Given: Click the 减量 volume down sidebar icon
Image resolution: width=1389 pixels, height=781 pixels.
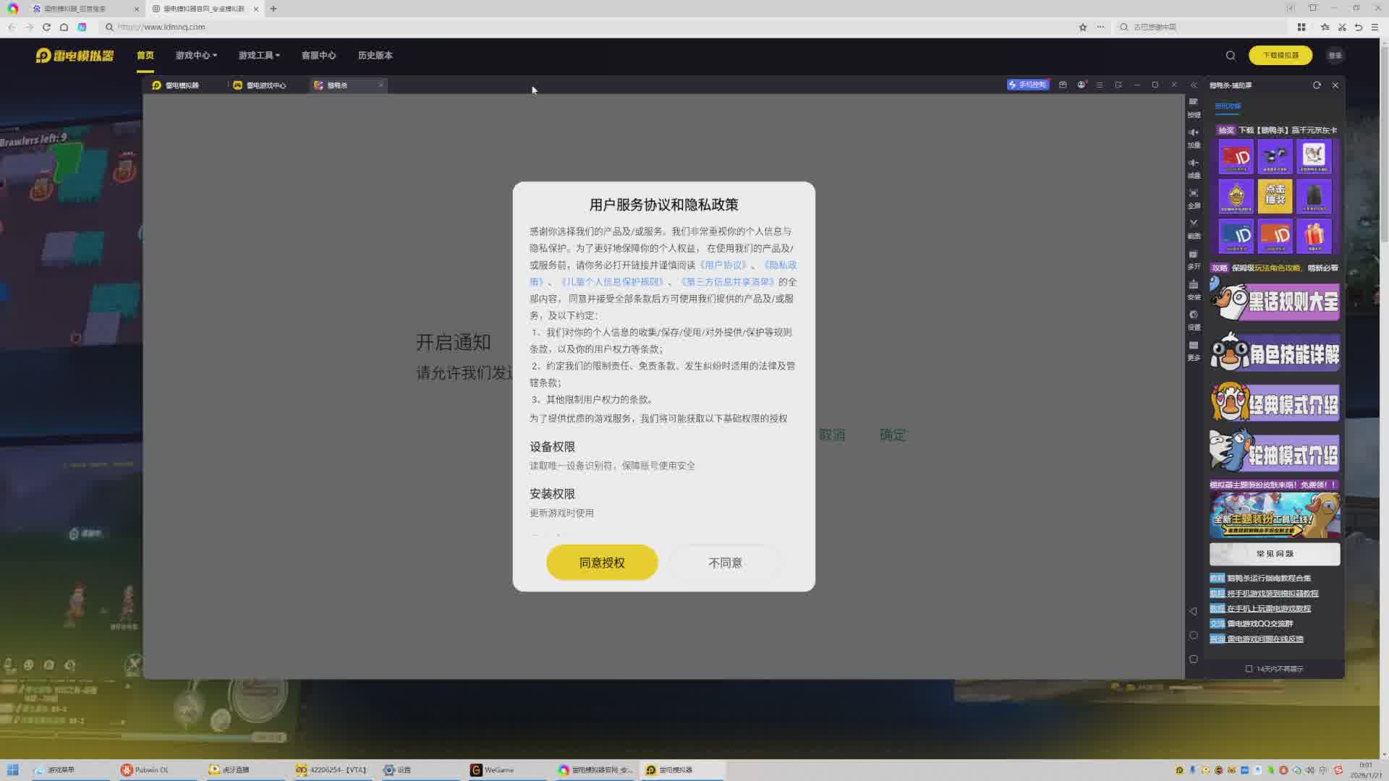Looking at the screenshot, I should 1194,168.
